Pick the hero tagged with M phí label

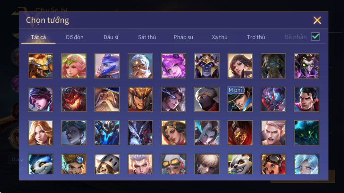pos(240,99)
